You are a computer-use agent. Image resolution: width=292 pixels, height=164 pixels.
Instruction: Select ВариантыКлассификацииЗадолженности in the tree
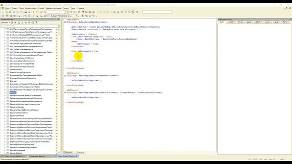(x=26, y=101)
